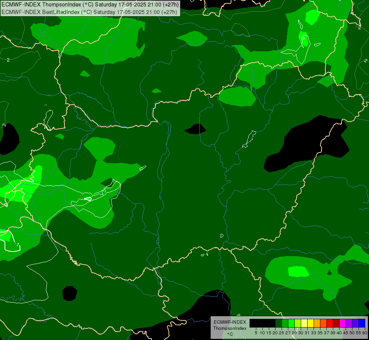Viewport: 369px width, 340px height.
Task: Click legend tick value 55
Action: tap(358, 333)
